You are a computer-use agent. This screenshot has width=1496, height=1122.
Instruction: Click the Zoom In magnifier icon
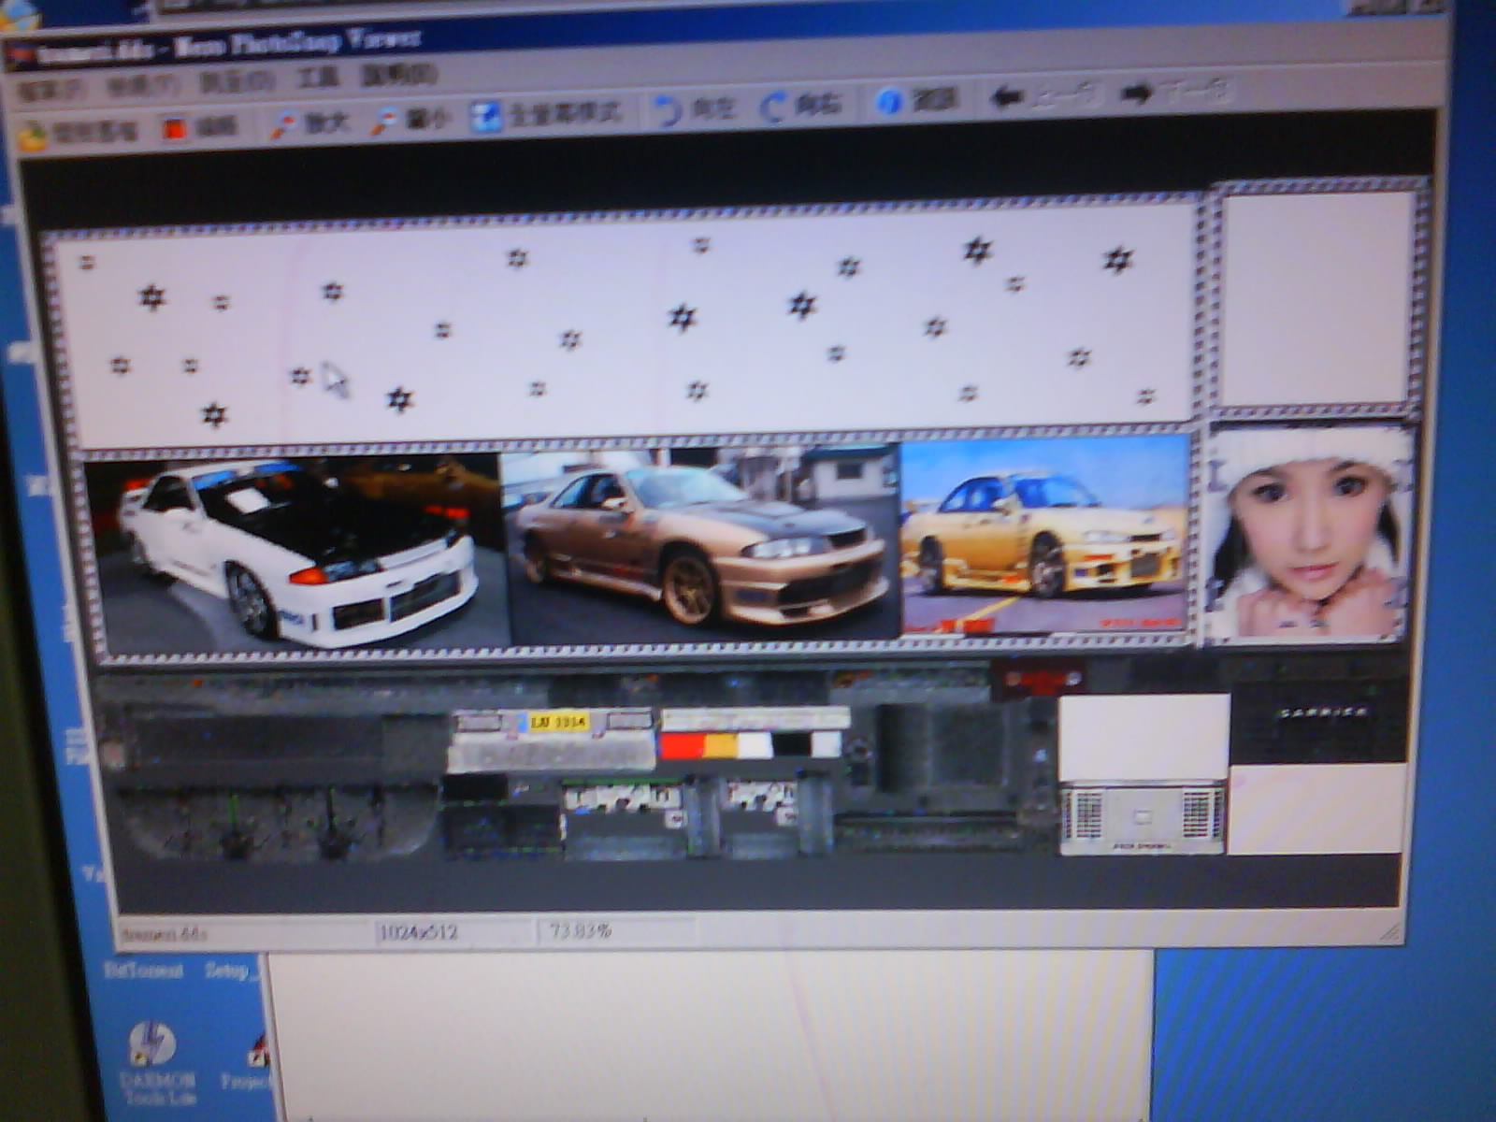[x=283, y=124]
